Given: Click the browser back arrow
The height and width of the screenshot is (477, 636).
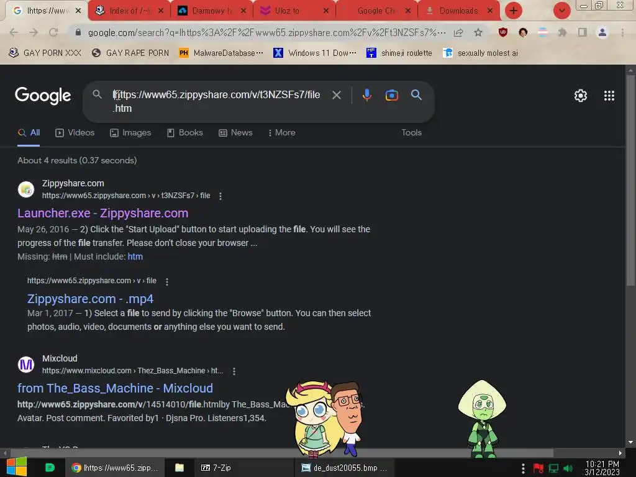Looking at the screenshot, I should pos(14,32).
